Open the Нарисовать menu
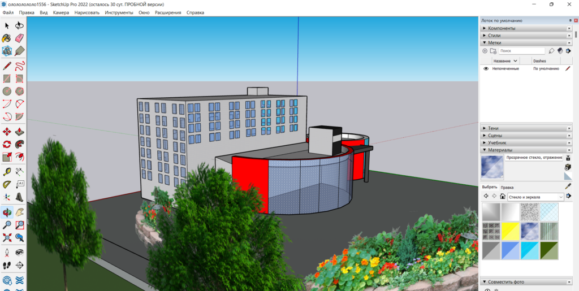 point(87,12)
